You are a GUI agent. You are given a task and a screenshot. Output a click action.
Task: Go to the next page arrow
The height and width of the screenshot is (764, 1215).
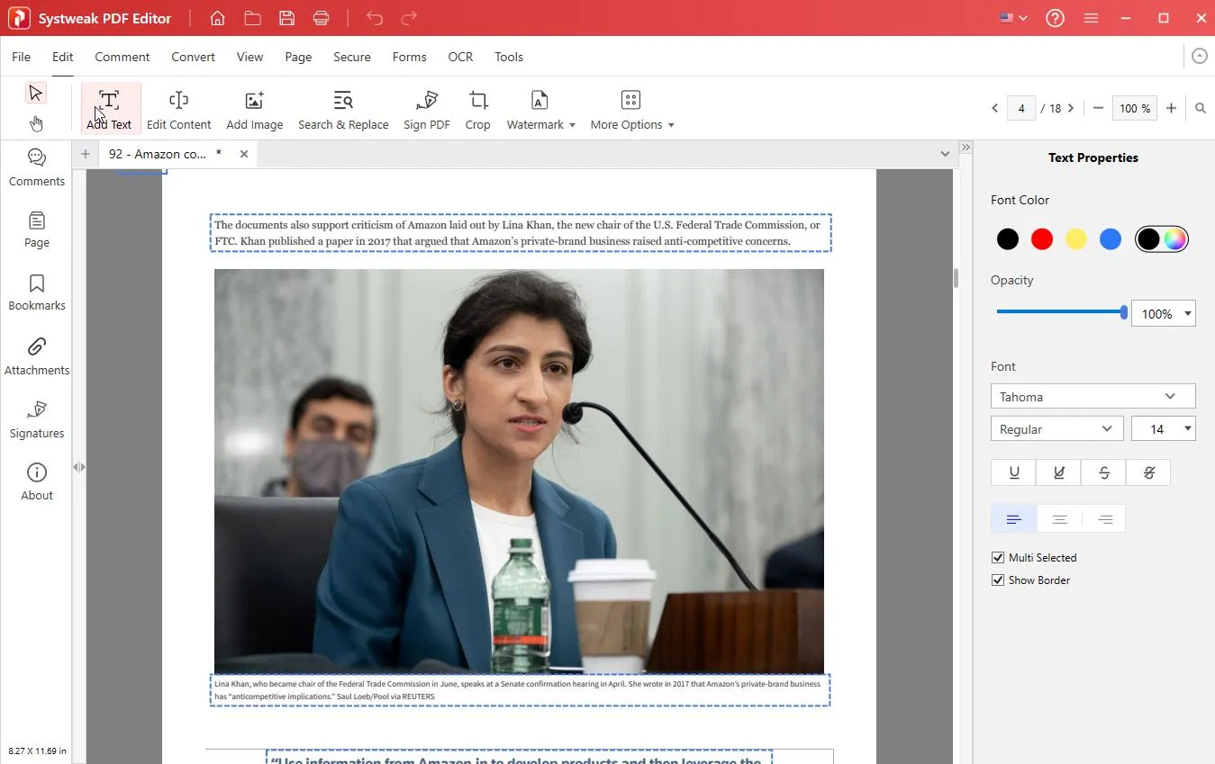(x=1071, y=108)
